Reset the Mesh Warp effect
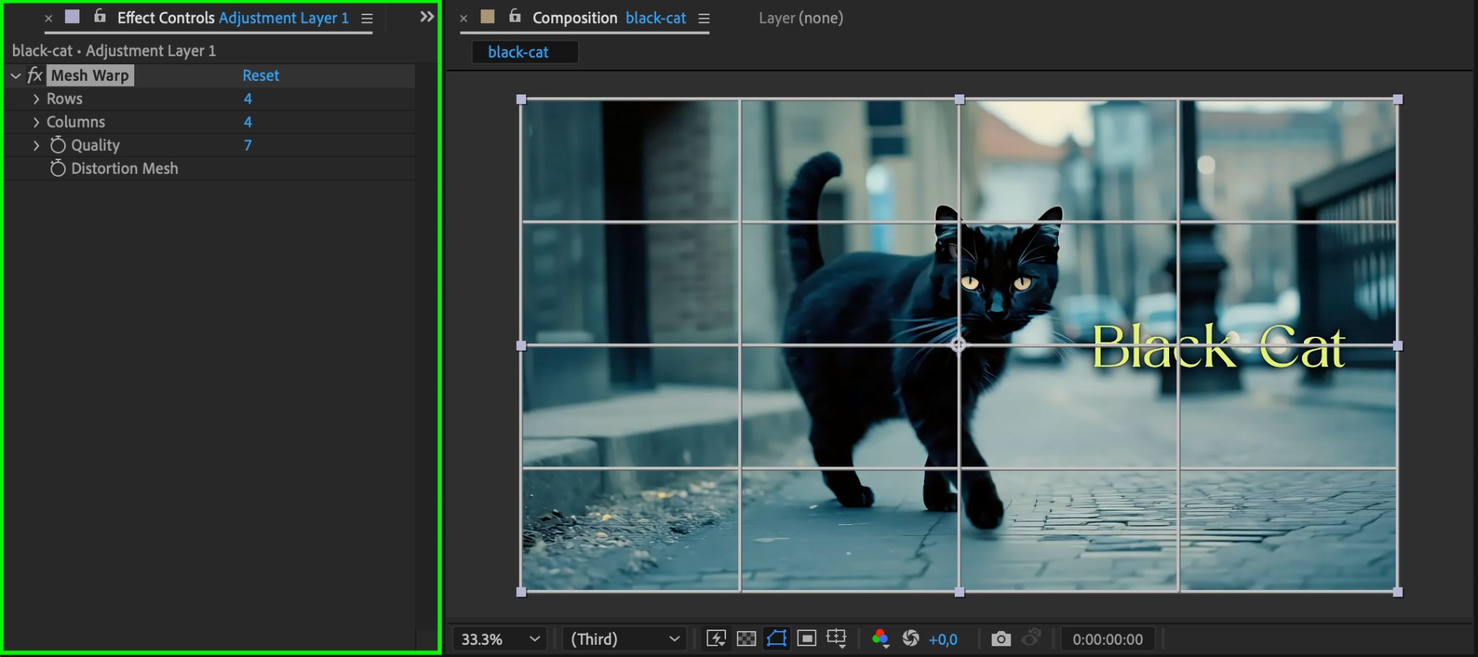Image resolution: width=1478 pixels, height=657 pixels. 261,75
